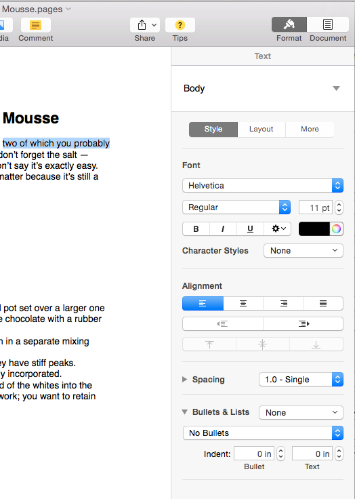Justify text using the alignment icon
This screenshot has height=499, width=355.
(323, 303)
